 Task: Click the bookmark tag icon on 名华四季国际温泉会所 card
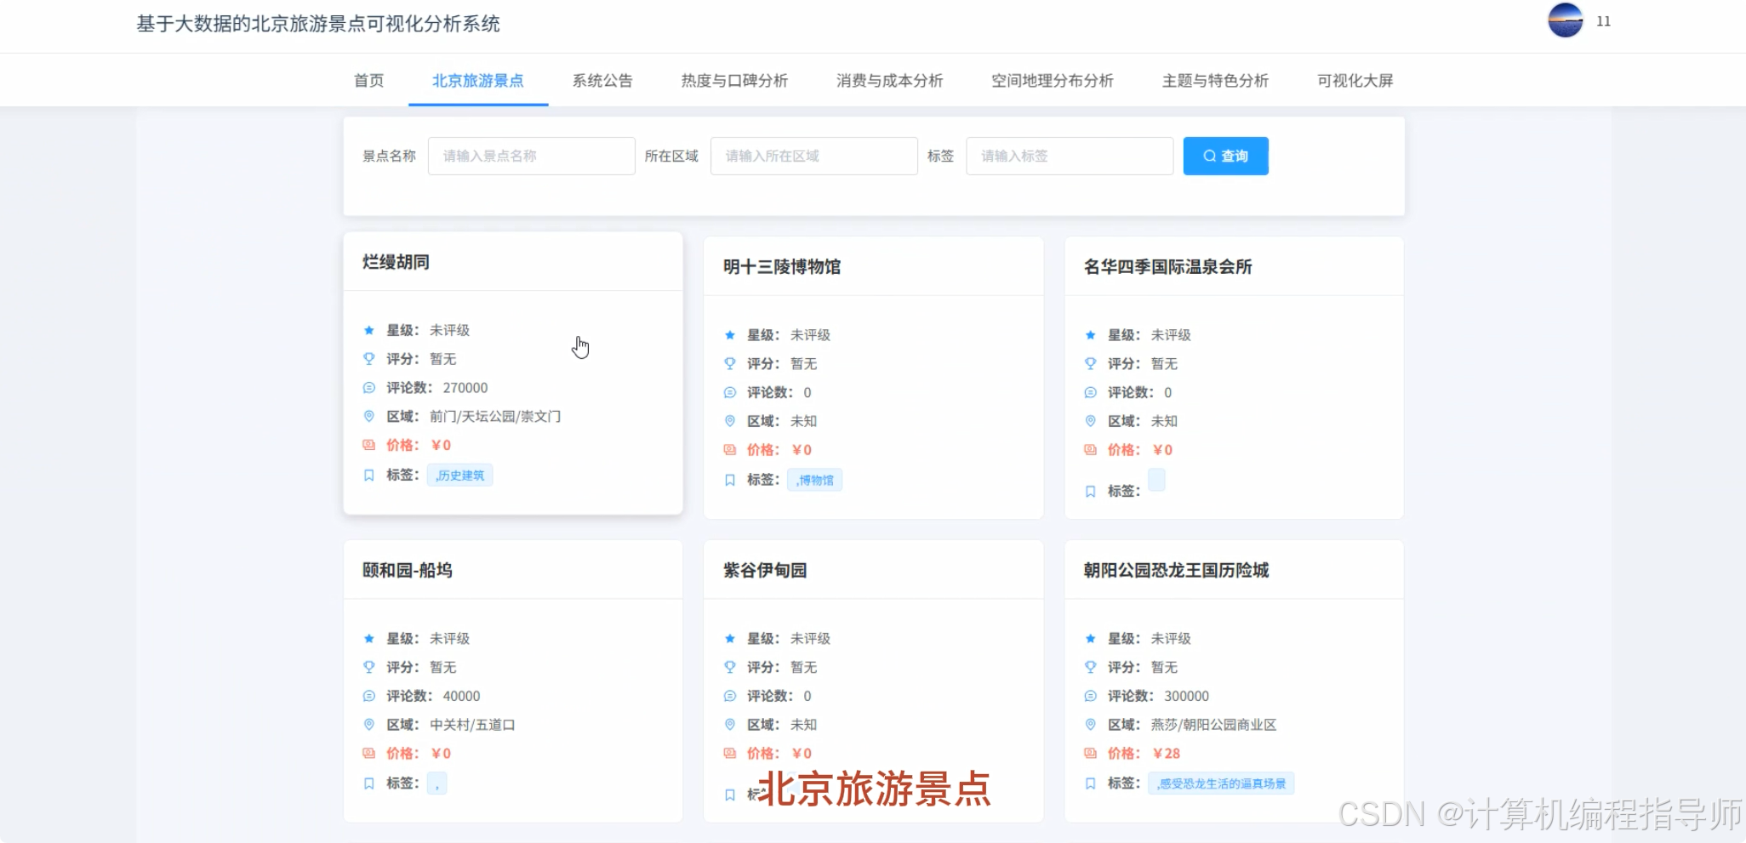pyautogui.click(x=1091, y=492)
